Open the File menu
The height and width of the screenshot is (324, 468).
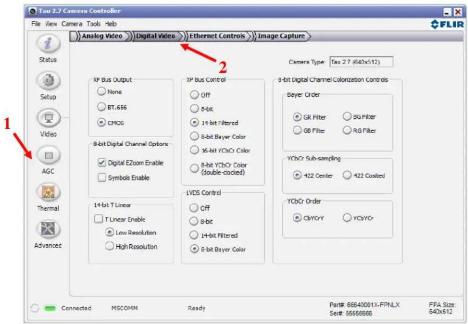point(36,24)
